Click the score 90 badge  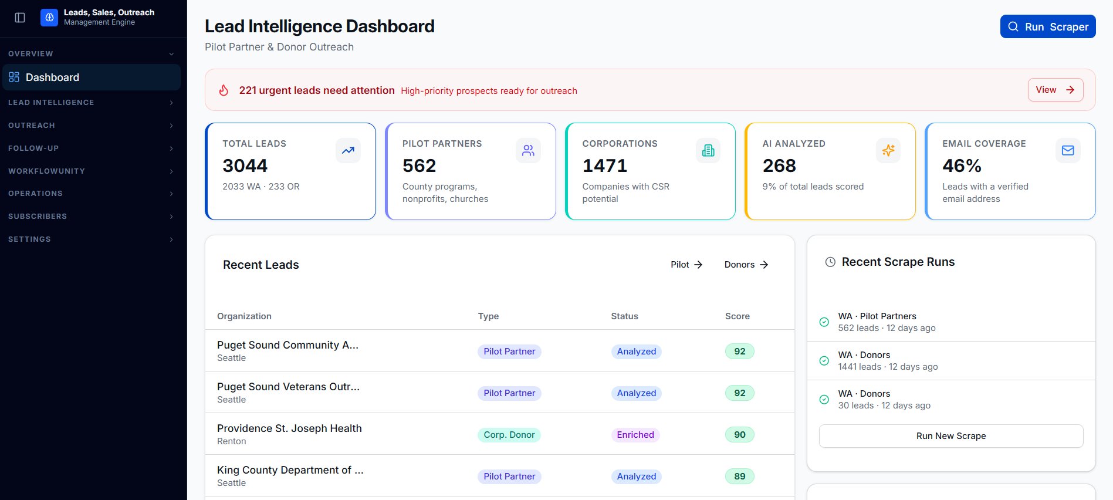tap(740, 435)
